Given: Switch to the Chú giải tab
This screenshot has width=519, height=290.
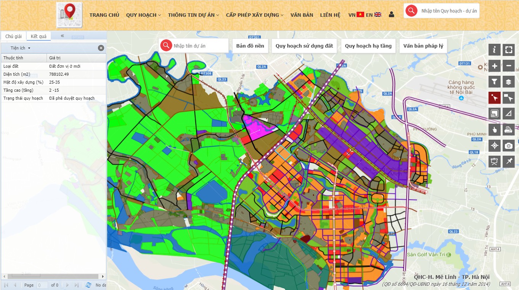Looking at the screenshot, I should click(13, 36).
